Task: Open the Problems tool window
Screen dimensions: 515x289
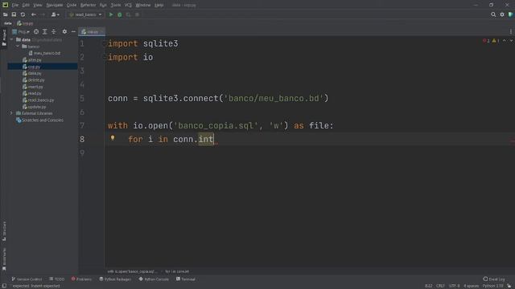Action: click(x=81, y=279)
